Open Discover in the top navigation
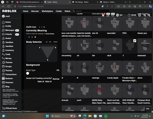 coord(35,11)
